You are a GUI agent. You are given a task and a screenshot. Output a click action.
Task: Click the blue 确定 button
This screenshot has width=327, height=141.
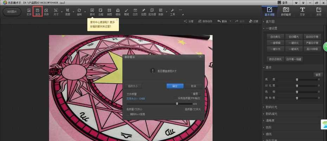click(175, 86)
